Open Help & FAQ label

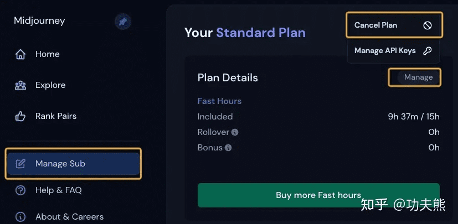tap(58, 190)
